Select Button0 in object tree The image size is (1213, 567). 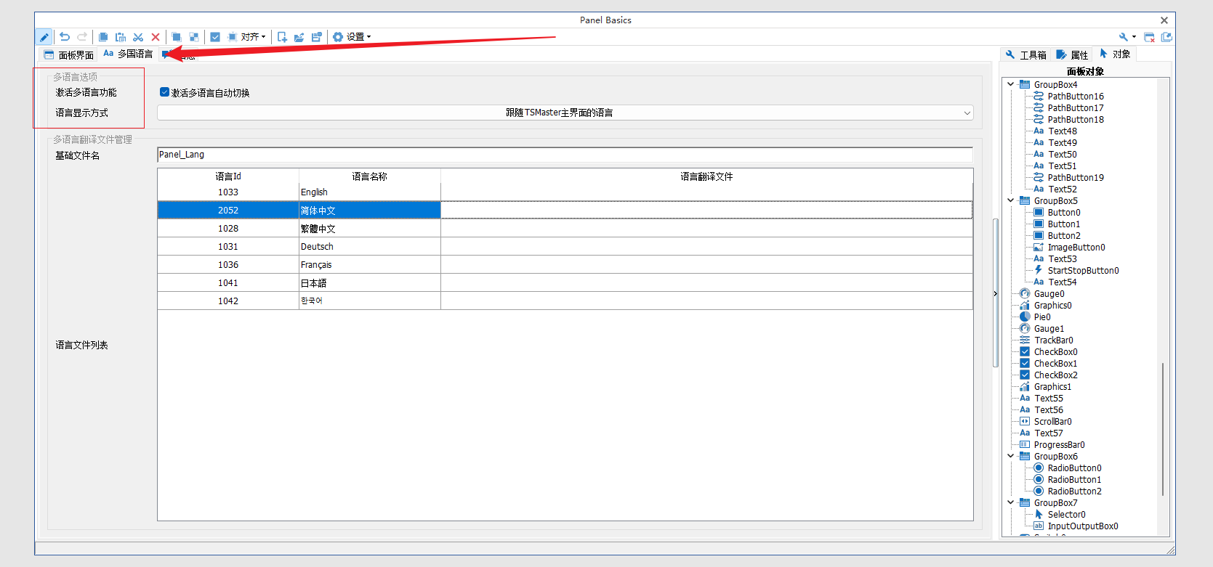click(1063, 213)
